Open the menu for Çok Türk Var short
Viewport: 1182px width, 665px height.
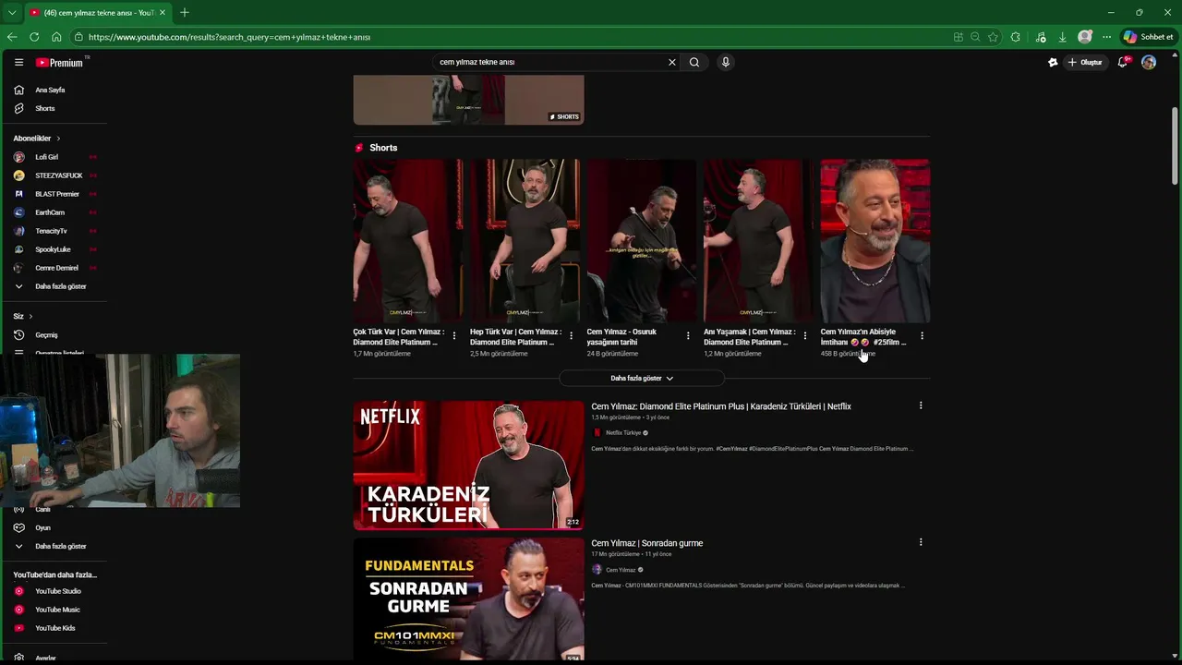click(454, 335)
